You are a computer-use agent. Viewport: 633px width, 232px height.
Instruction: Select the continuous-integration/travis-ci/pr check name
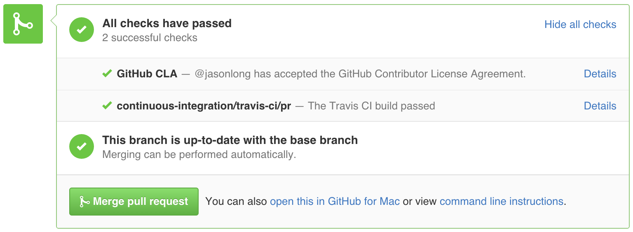point(204,106)
